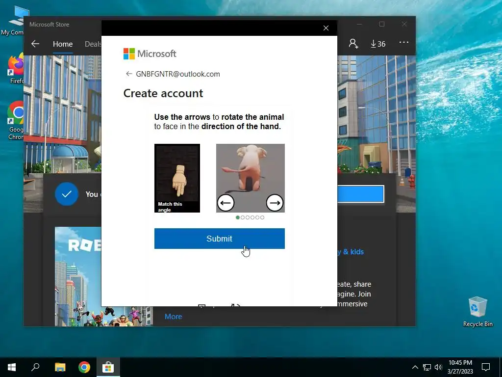
Task: Open the network status tray icon
Action: coord(427,367)
